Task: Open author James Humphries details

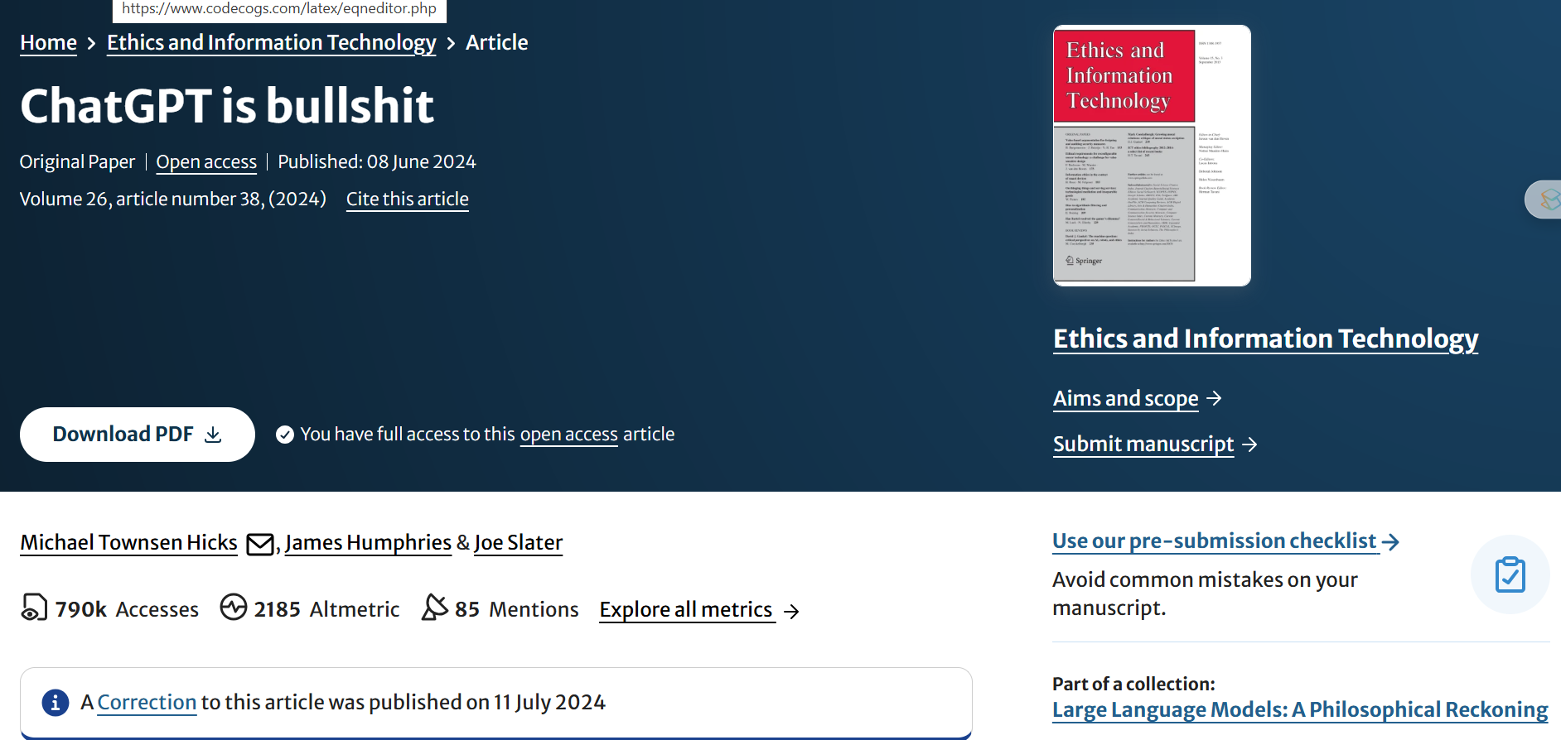Action: 368,543
